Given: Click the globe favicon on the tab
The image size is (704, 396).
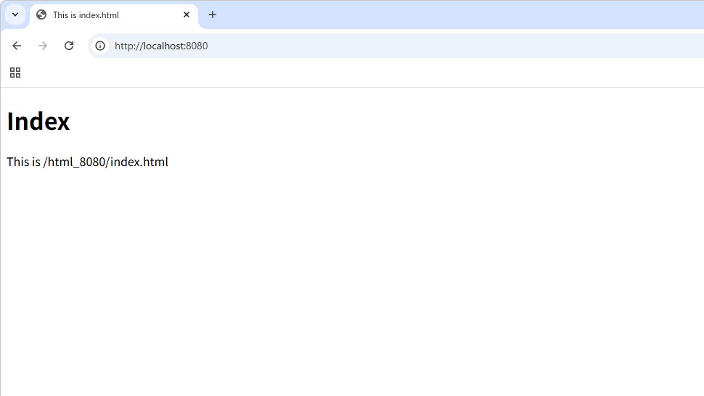Looking at the screenshot, I should tap(41, 15).
